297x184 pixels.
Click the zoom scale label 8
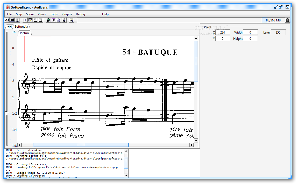tap(13, 48)
